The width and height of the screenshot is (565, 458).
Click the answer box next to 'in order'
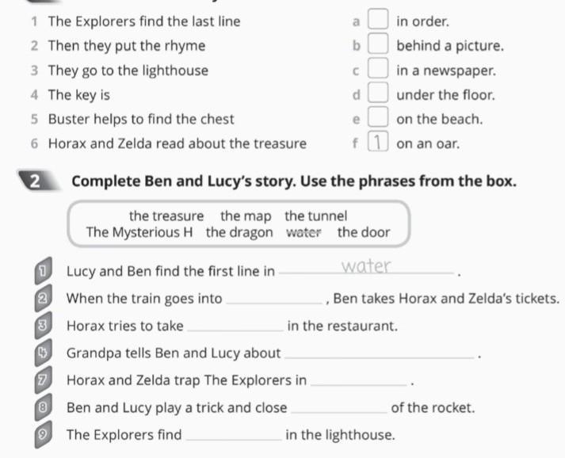(x=380, y=21)
